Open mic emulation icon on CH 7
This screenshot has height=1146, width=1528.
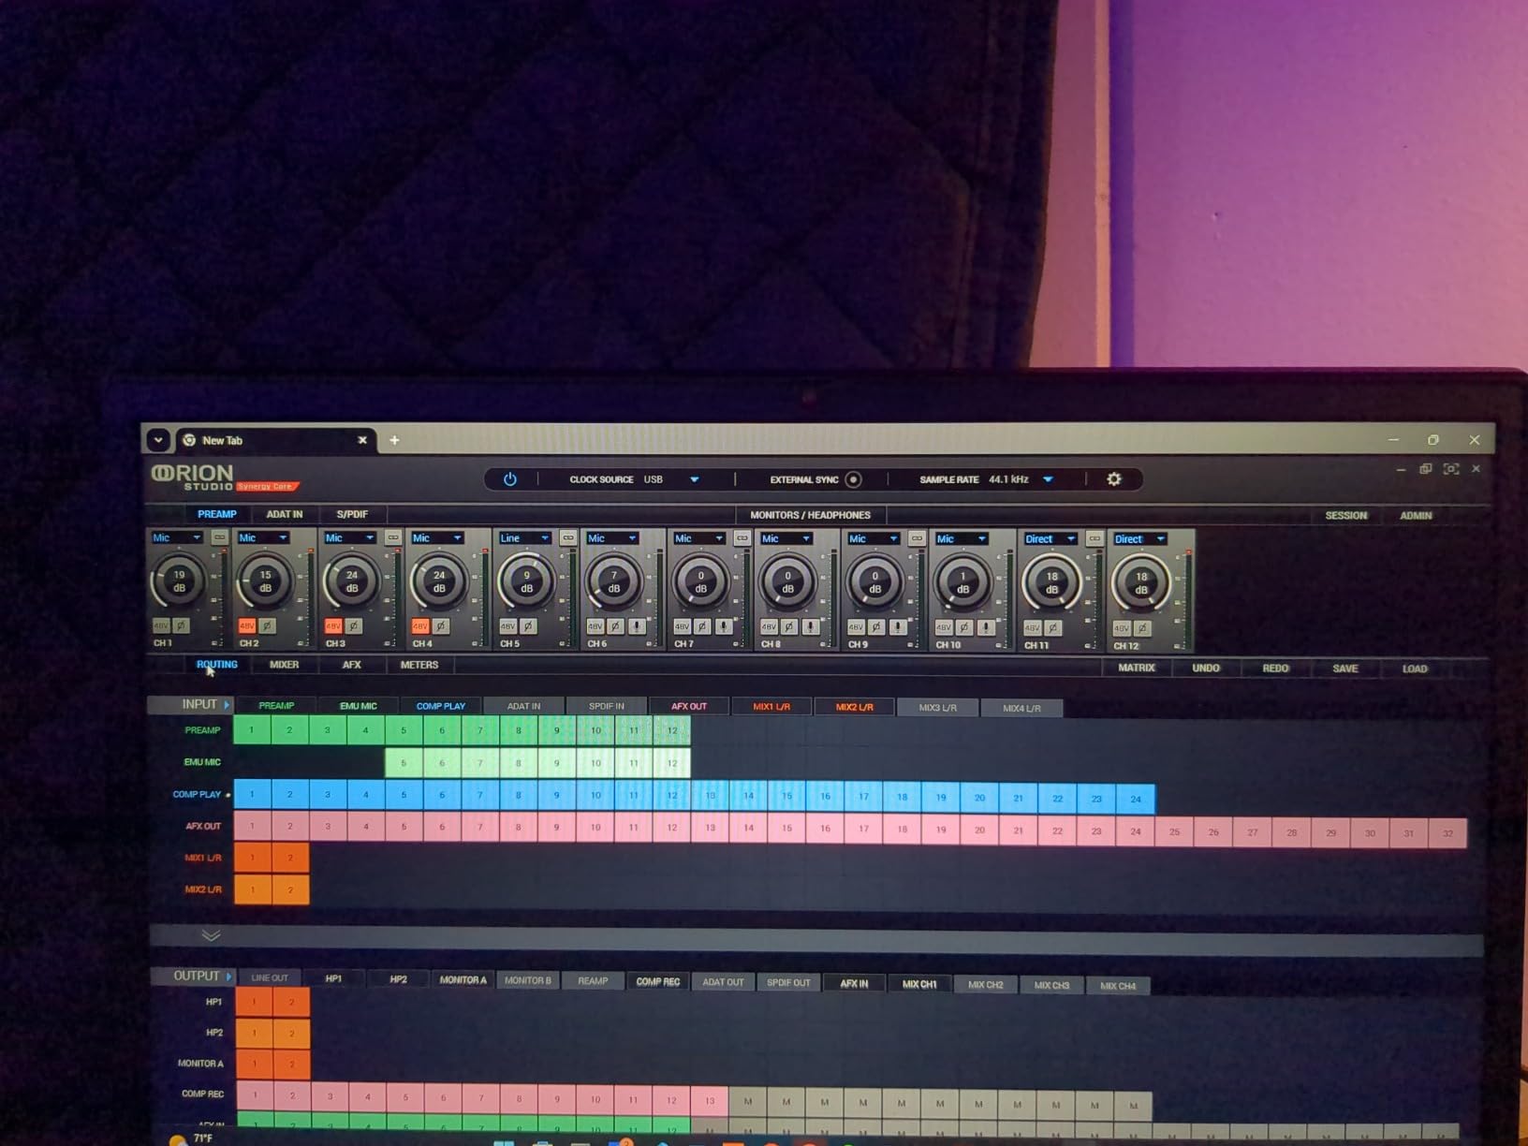point(724,626)
